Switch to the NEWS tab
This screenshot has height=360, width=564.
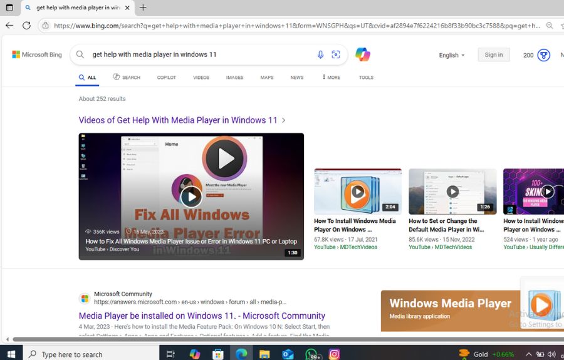click(297, 77)
